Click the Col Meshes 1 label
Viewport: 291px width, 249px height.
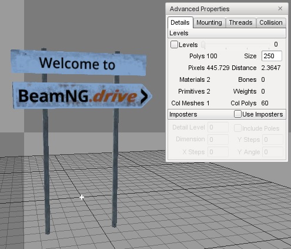tap(190, 103)
